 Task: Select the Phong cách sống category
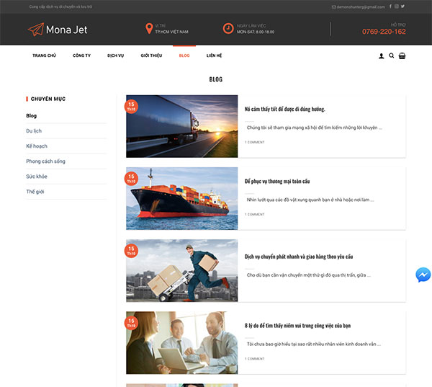point(46,161)
